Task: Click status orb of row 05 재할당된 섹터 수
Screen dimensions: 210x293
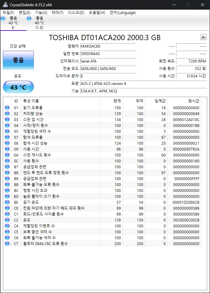Action: [7, 131]
